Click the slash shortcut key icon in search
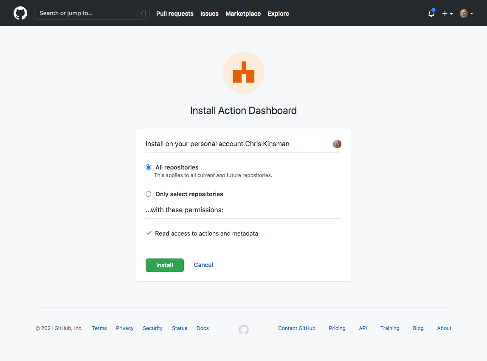Image resolution: width=487 pixels, height=361 pixels. tap(142, 13)
